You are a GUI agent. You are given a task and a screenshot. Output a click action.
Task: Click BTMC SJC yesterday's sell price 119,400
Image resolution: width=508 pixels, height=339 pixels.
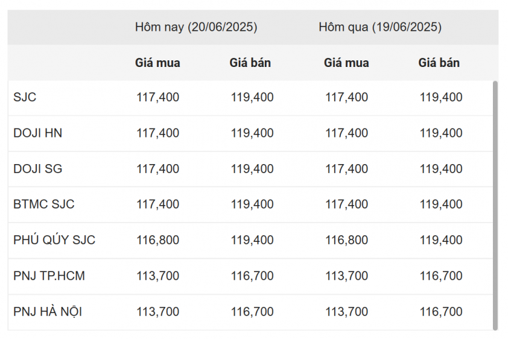coord(441,204)
